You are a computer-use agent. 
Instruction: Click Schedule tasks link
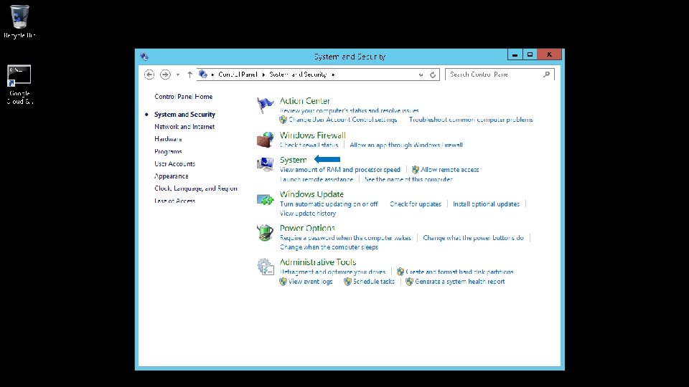tap(373, 282)
